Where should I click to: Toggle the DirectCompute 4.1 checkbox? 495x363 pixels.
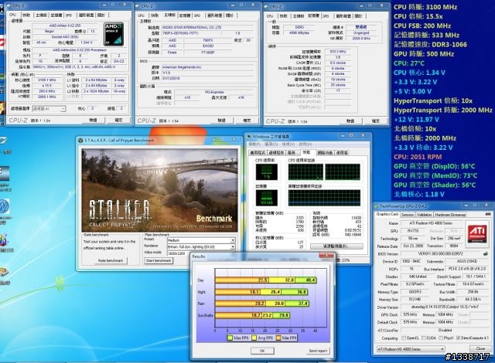click(459, 338)
